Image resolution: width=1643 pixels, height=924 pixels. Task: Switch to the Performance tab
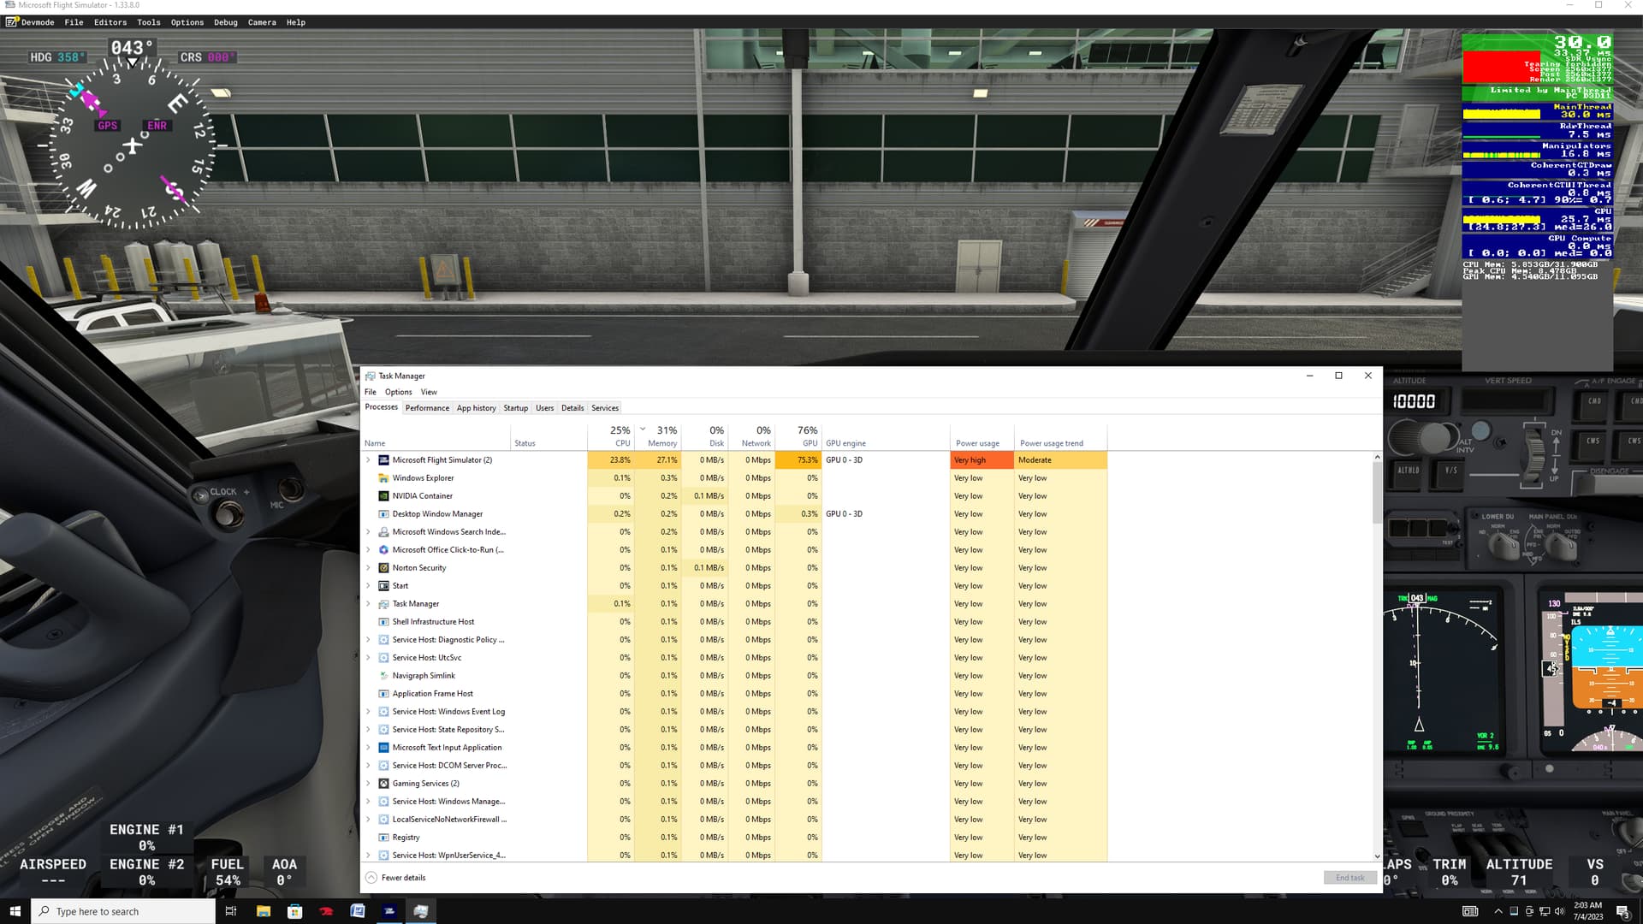click(427, 408)
